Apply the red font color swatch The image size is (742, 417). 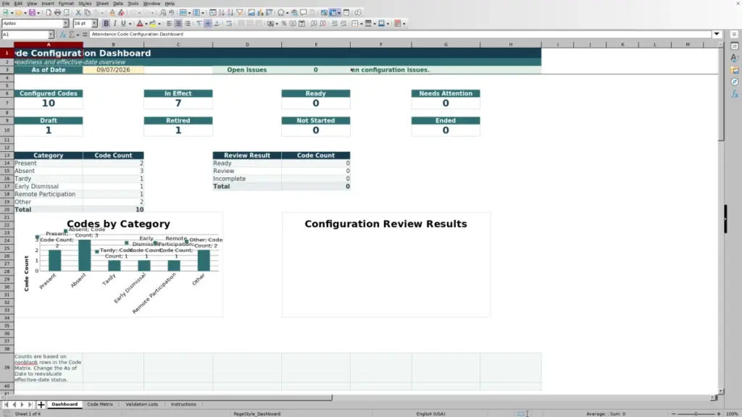(x=140, y=23)
